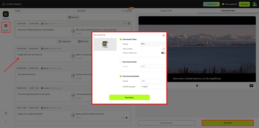Open the Subtitle panel icon
Screen dimensions: 259x128
[6, 26]
